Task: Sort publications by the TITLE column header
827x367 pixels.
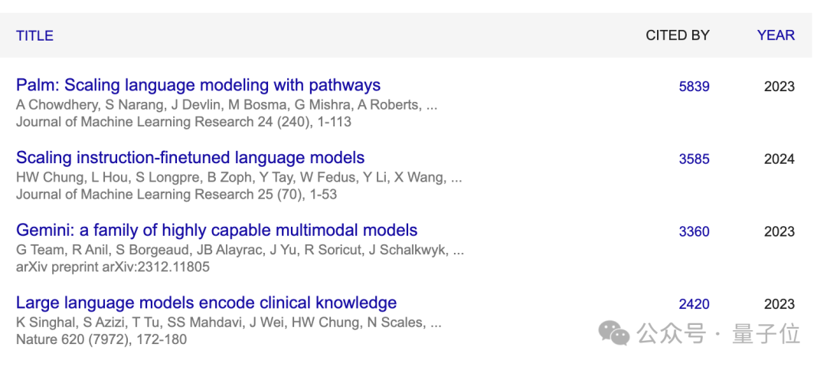Action: (x=34, y=35)
